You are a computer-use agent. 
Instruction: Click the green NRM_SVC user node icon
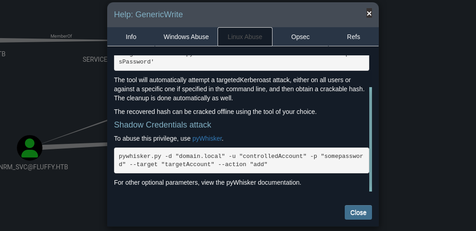(x=30, y=147)
